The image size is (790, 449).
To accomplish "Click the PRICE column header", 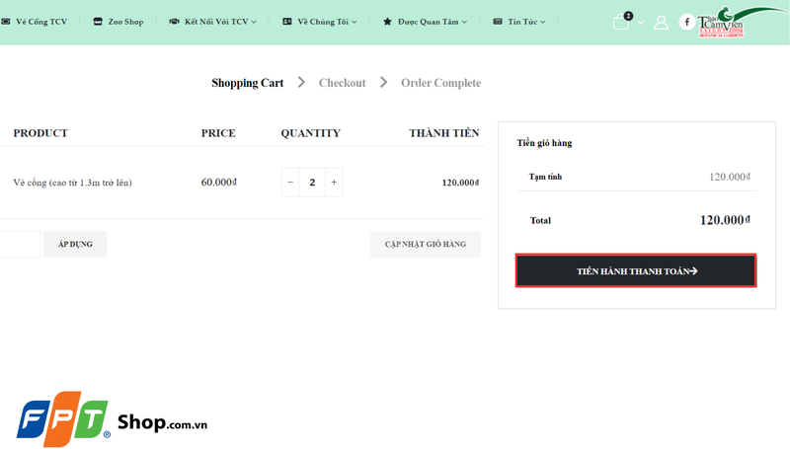I will tap(218, 133).
